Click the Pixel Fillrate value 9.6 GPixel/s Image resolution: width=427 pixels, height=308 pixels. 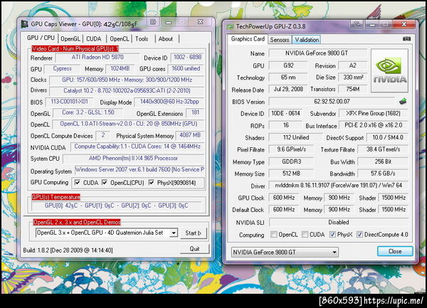coord(291,149)
